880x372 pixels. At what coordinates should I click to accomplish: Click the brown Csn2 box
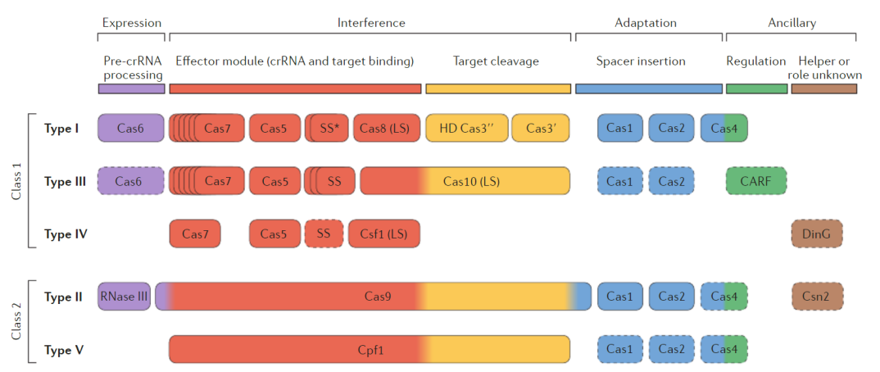coord(816,297)
